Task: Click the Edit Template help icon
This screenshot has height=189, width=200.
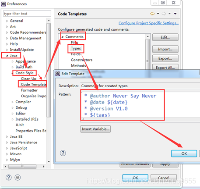Action: [63, 153]
